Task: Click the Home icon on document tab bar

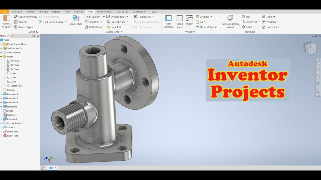Action: click(x=43, y=168)
